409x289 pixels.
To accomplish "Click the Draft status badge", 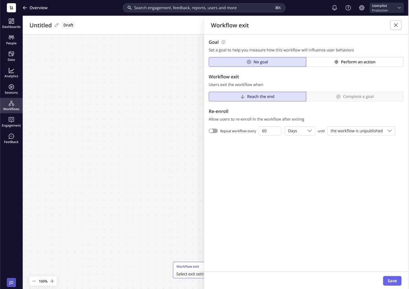I will click(68, 25).
